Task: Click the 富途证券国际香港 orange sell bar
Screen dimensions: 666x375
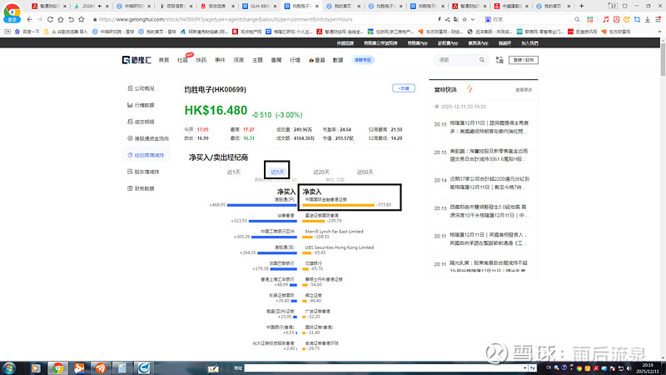Action: tap(313, 221)
